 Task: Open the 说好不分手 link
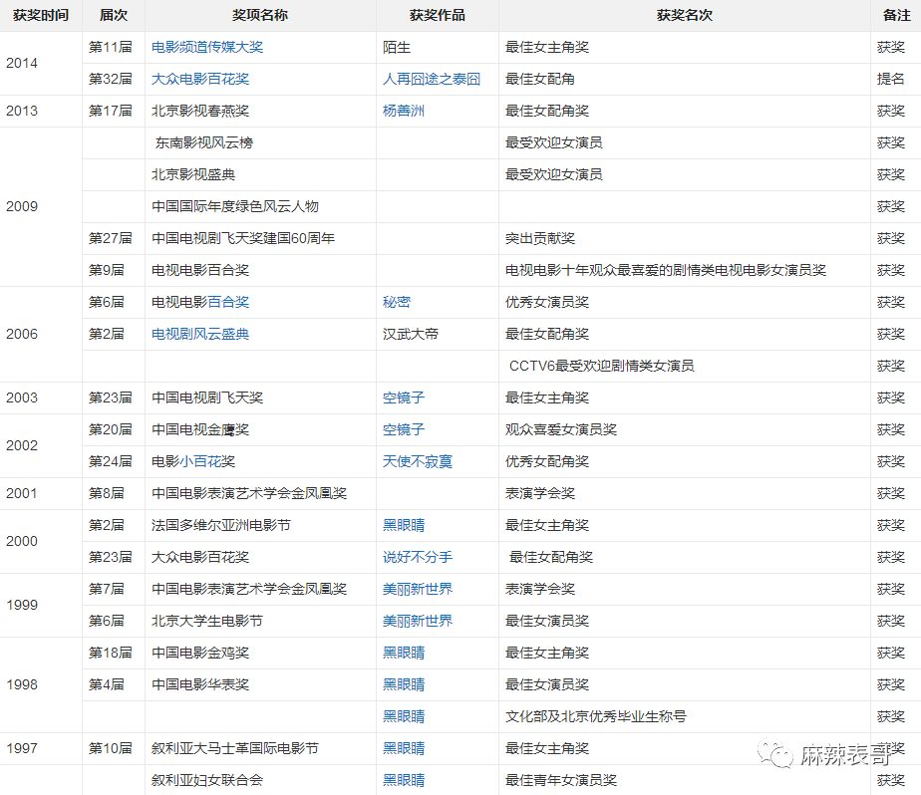point(418,557)
